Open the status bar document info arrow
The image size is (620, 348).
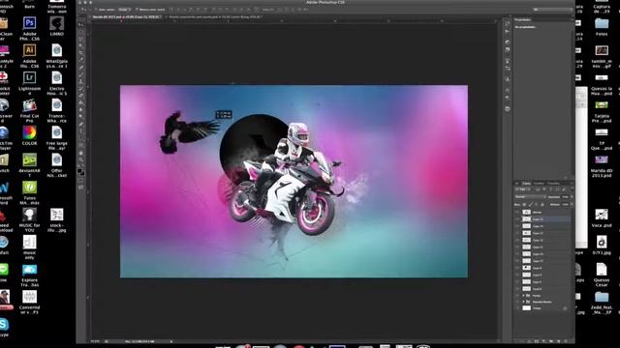point(171,341)
